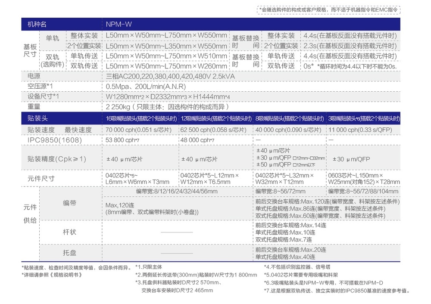Select the 12吸嘴贴装头 column header
Screen dimensions: 431x304
click(x=216, y=118)
